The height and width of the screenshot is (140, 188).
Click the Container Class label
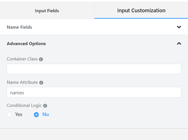(22, 59)
